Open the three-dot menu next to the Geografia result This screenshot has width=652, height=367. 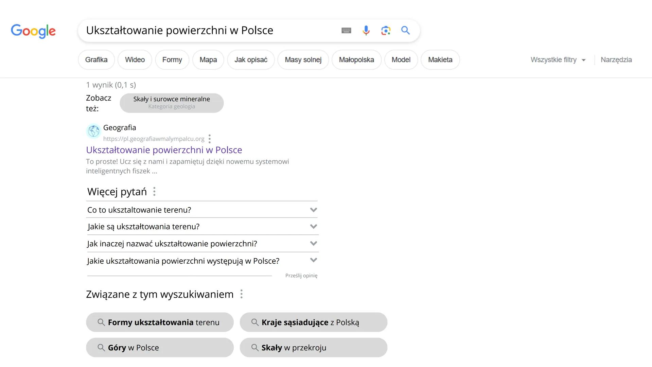210,139
